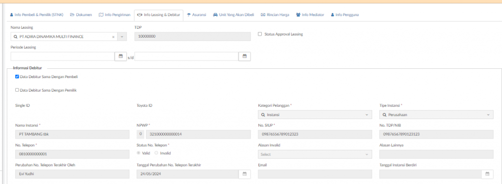Go to Unit Yang Akan Dibeli tab

click(233, 15)
